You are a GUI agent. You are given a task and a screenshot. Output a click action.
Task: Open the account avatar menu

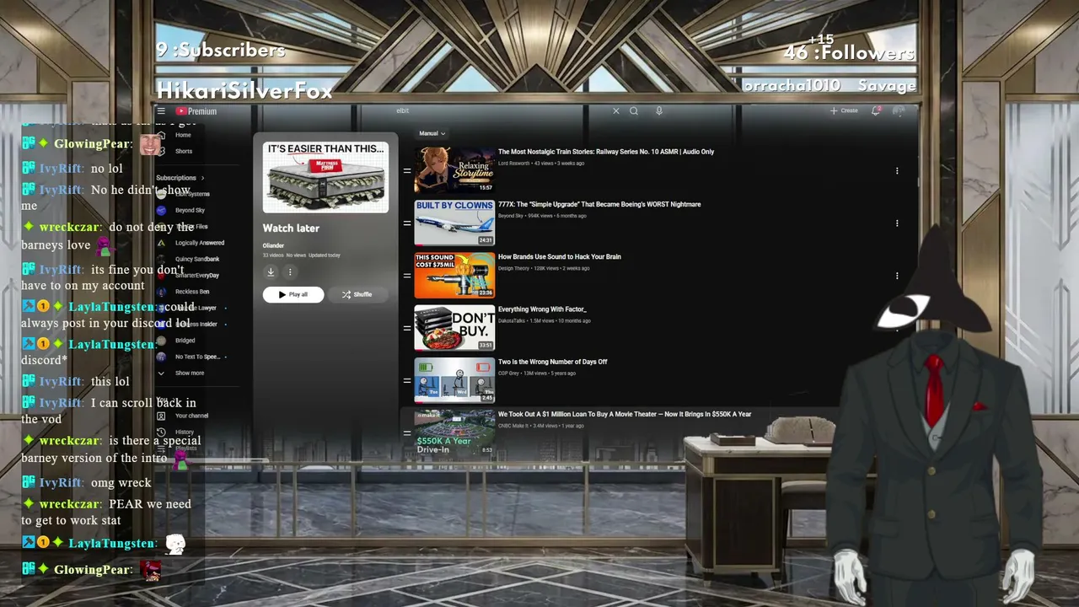(899, 111)
